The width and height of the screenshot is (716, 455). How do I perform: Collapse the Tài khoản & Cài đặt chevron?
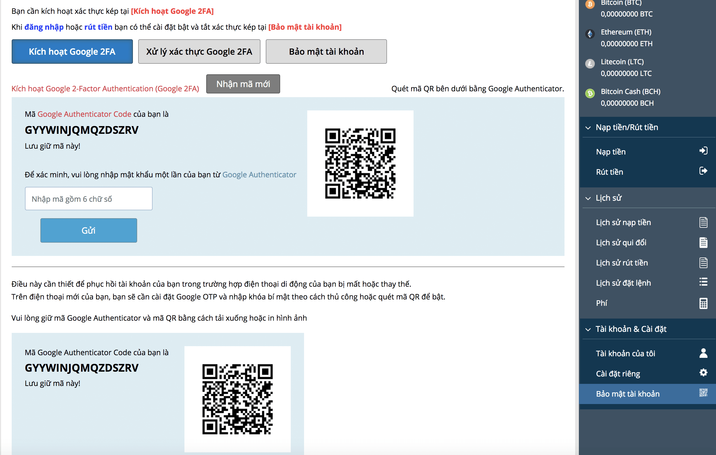point(588,329)
